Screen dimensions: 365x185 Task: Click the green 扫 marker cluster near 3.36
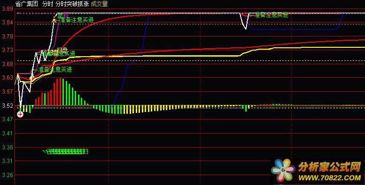coord(66,152)
